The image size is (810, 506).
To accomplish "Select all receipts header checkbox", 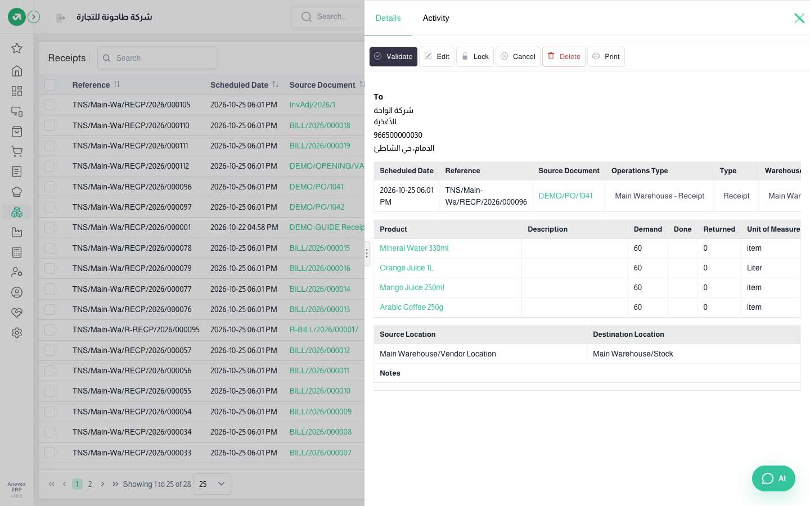I will (x=50, y=85).
